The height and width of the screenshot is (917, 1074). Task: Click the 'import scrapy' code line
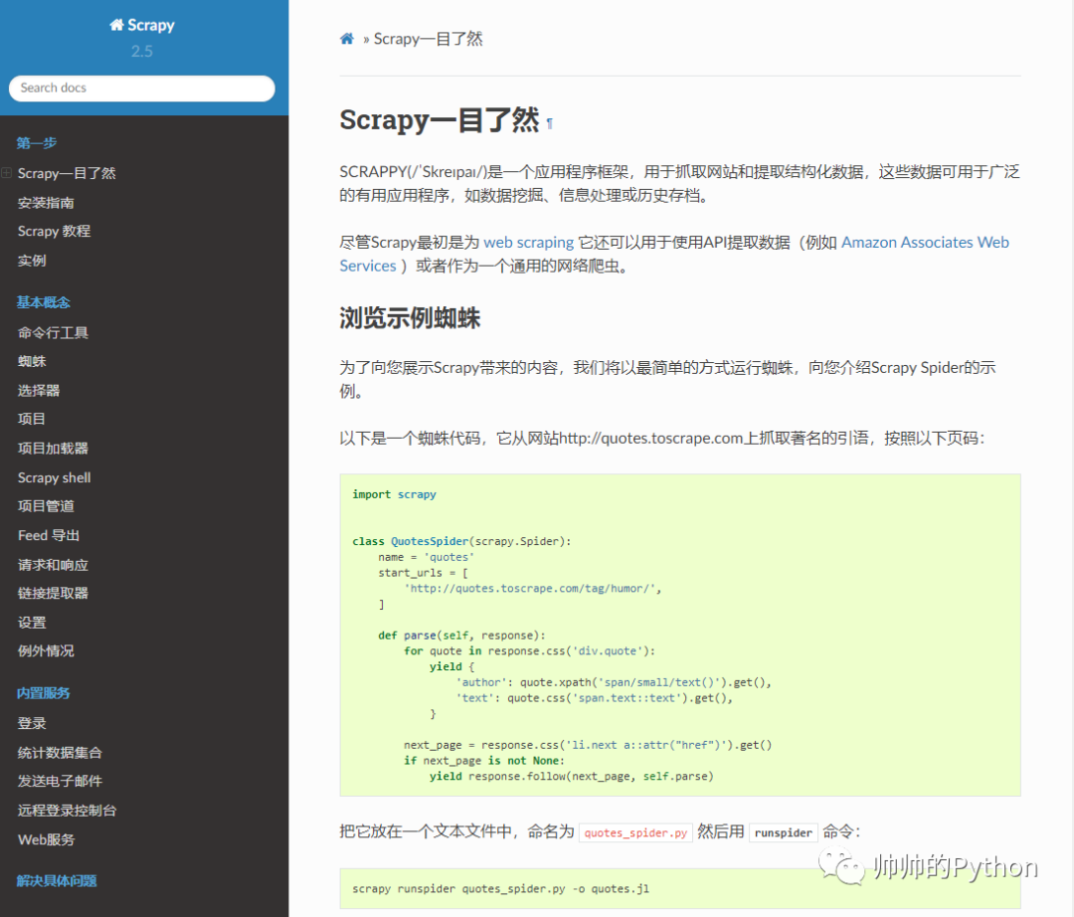click(x=394, y=494)
